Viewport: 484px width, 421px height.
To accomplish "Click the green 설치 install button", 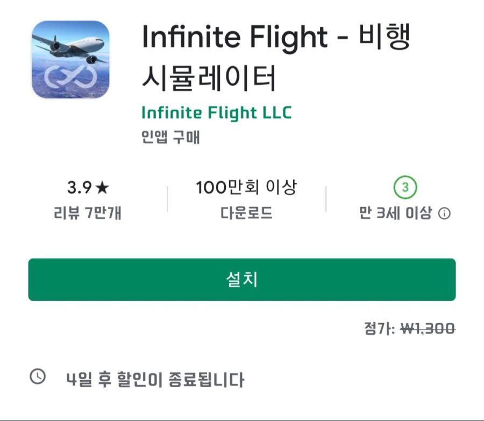I will tap(241, 280).
